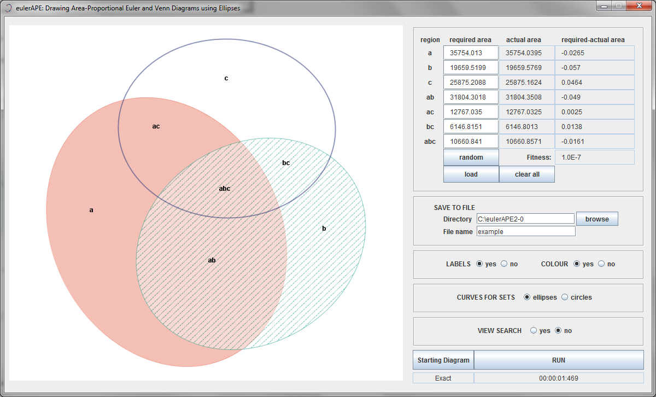This screenshot has width=656, height=397.
Task: Click actual area value 35754.0395
Action: [527, 53]
